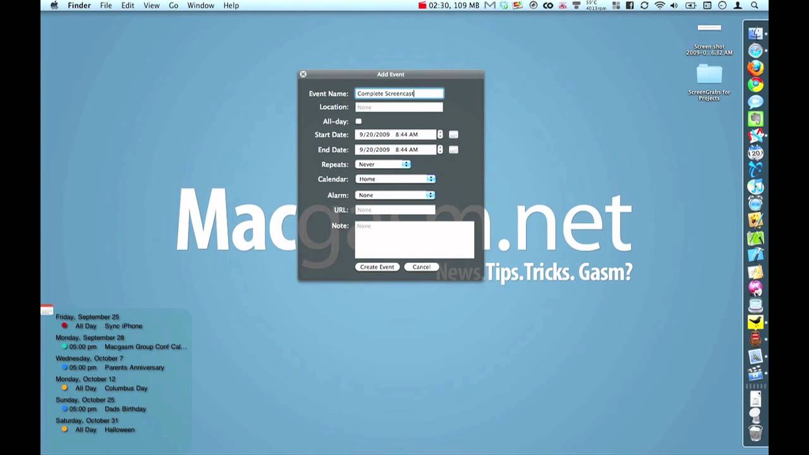Screen dimensions: 809x455
Task: Open the View menu
Action: pyautogui.click(x=152, y=5)
